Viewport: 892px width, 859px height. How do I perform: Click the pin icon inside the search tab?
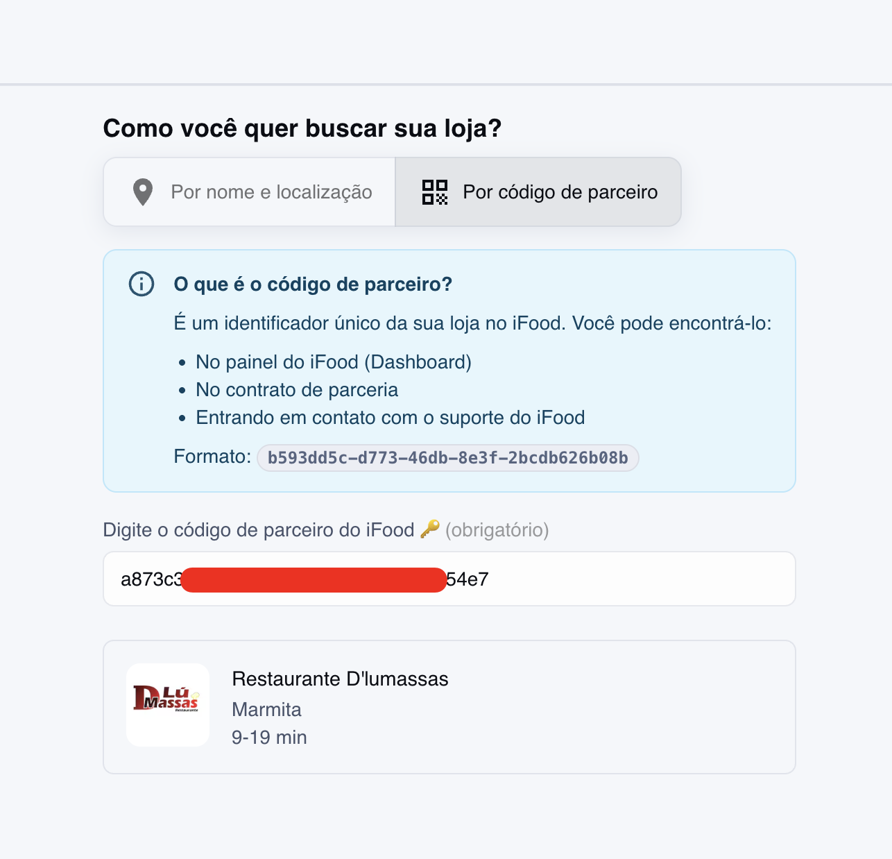coord(143,192)
